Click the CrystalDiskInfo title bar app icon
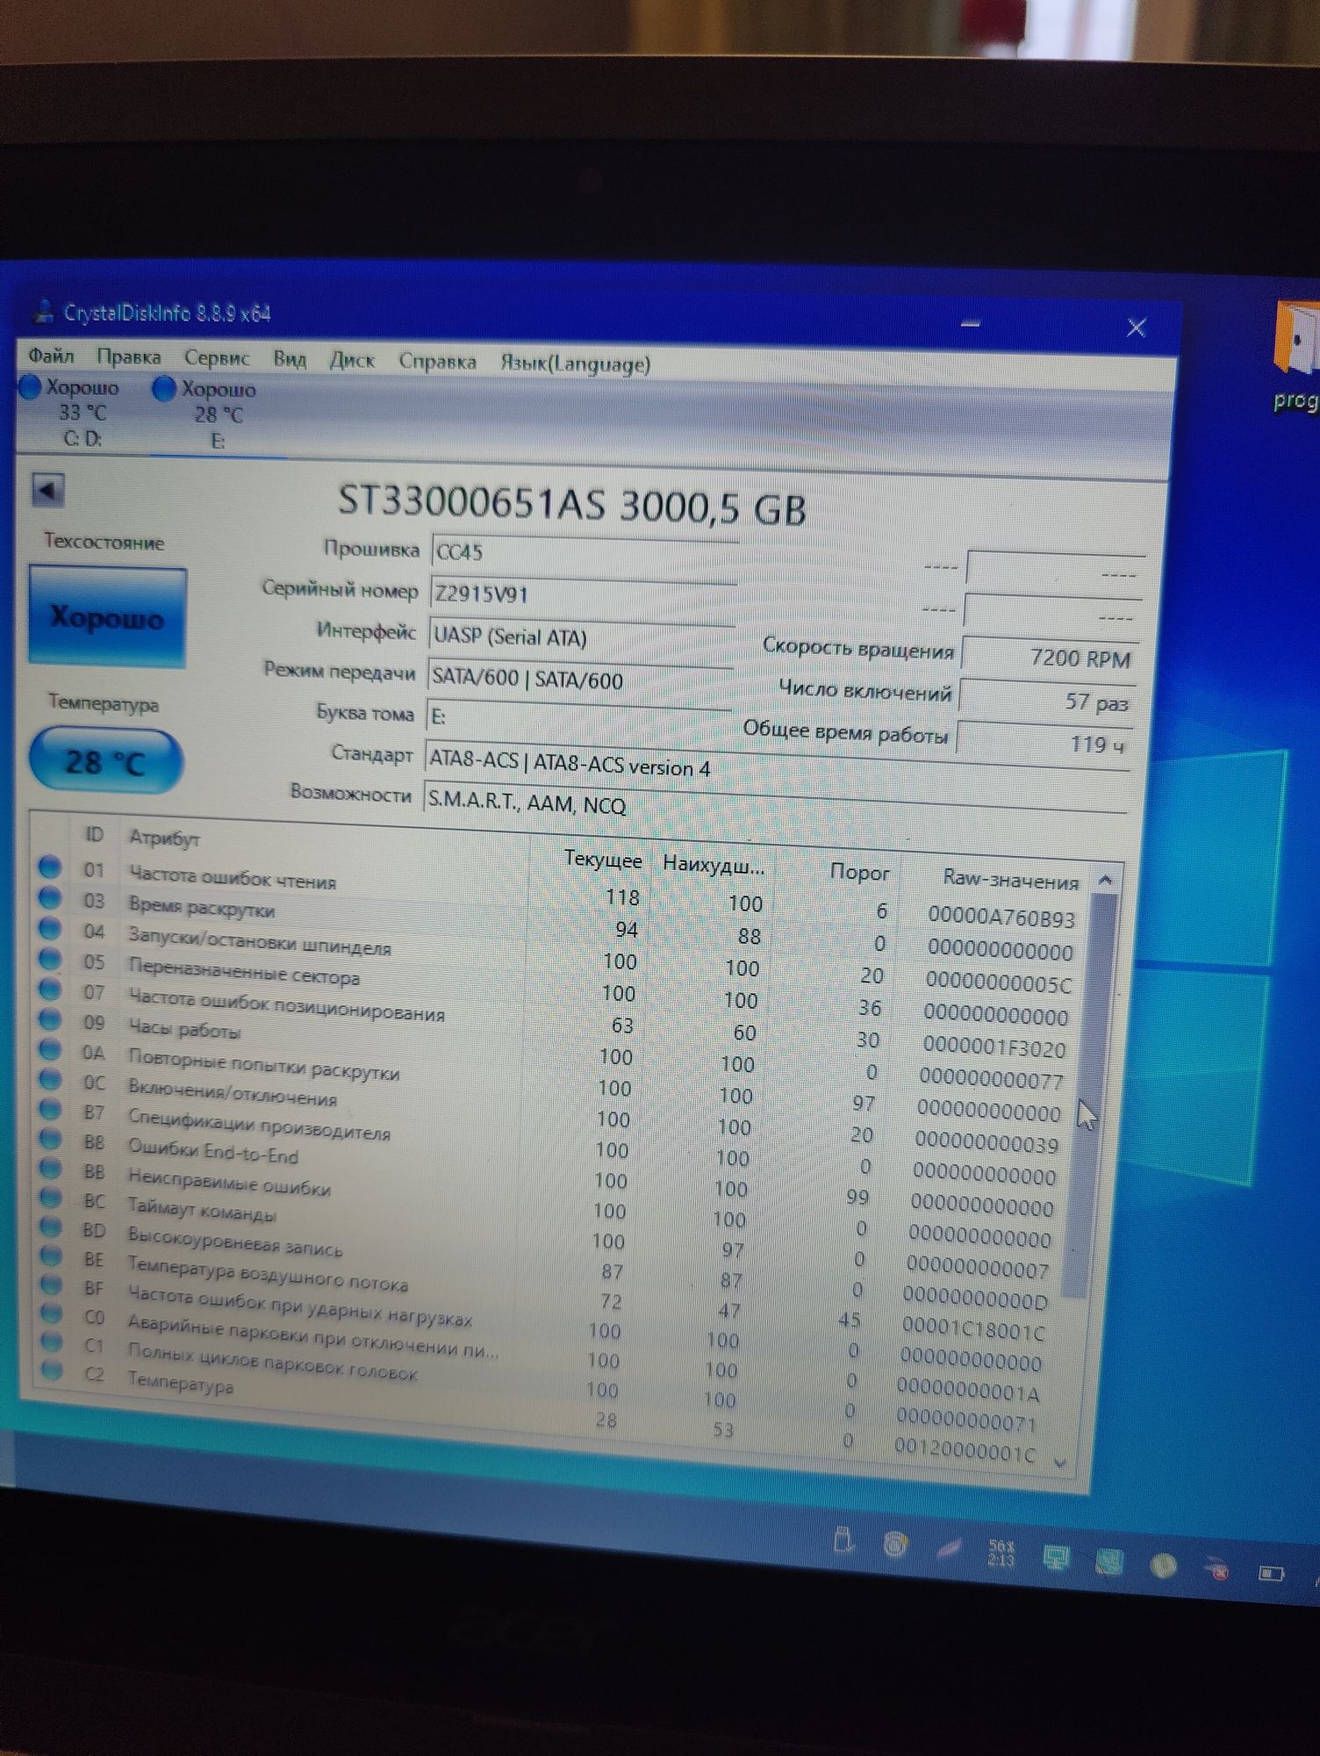Image resolution: width=1320 pixels, height=1756 pixels. coord(42,311)
